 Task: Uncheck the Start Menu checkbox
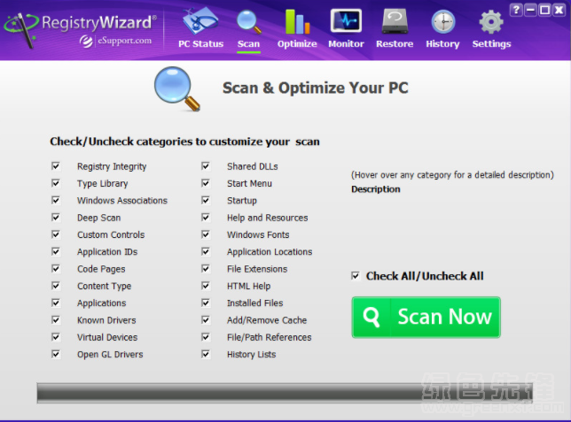206,183
